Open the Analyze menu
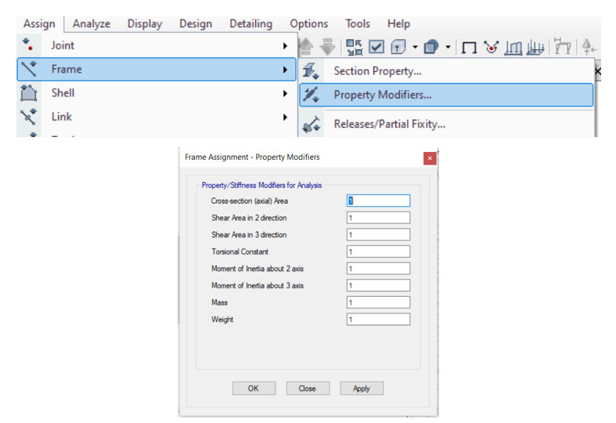616x423 pixels. pyautogui.click(x=91, y=23)
